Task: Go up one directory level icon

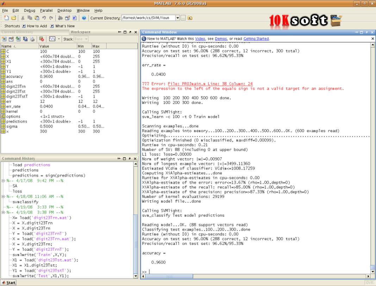Action: point(190,18)
